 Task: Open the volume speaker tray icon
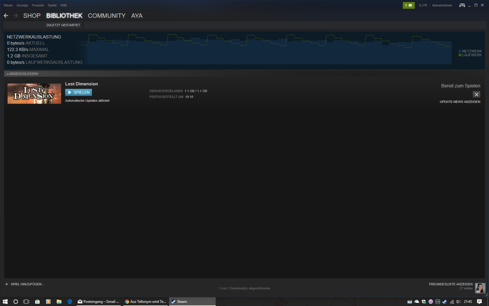pyautogui.click(x=458, y=302)
